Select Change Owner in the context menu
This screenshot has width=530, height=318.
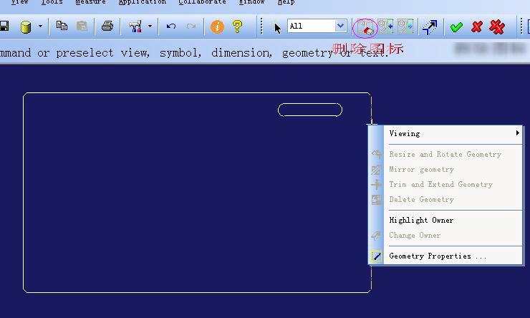(445, 235)
